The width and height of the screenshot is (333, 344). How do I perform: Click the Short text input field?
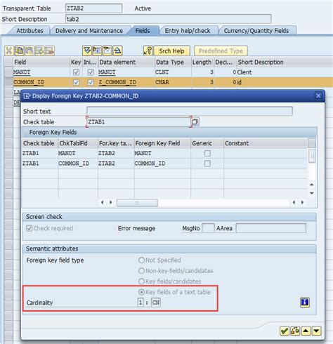pyautogui.click(x=190, y=111)
